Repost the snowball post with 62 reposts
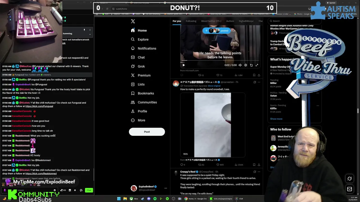Screen dimensions: 360x202 pos(201,165)
